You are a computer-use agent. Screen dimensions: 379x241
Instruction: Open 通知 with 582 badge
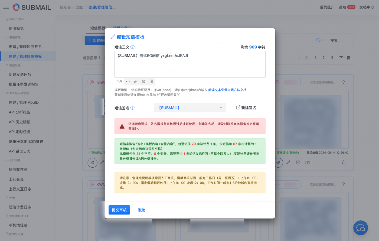[347, 7]
